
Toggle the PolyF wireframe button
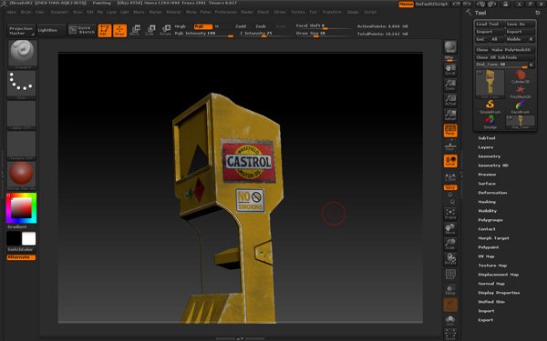pyautogui.click(x=450, y=275)
